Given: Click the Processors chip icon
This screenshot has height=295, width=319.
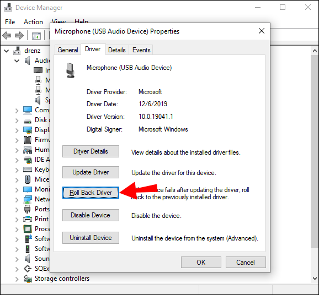Looking at the screenshot, I should [28, 229].
